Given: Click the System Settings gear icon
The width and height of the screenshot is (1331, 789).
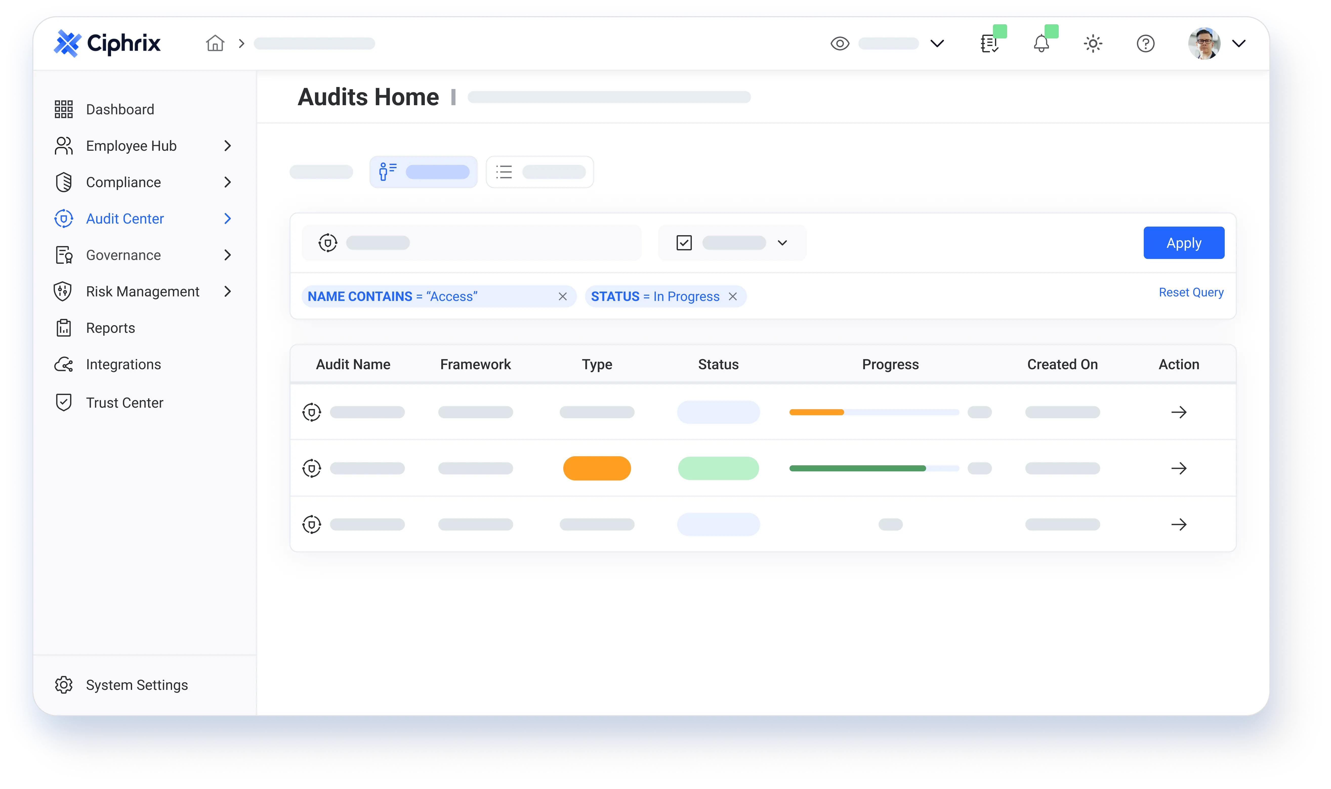Looking at the screenshot, I should (63, 685).
